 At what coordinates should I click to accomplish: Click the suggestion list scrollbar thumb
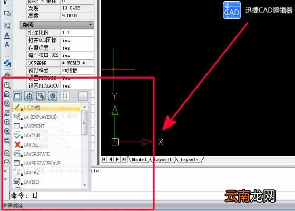(85, 122)
